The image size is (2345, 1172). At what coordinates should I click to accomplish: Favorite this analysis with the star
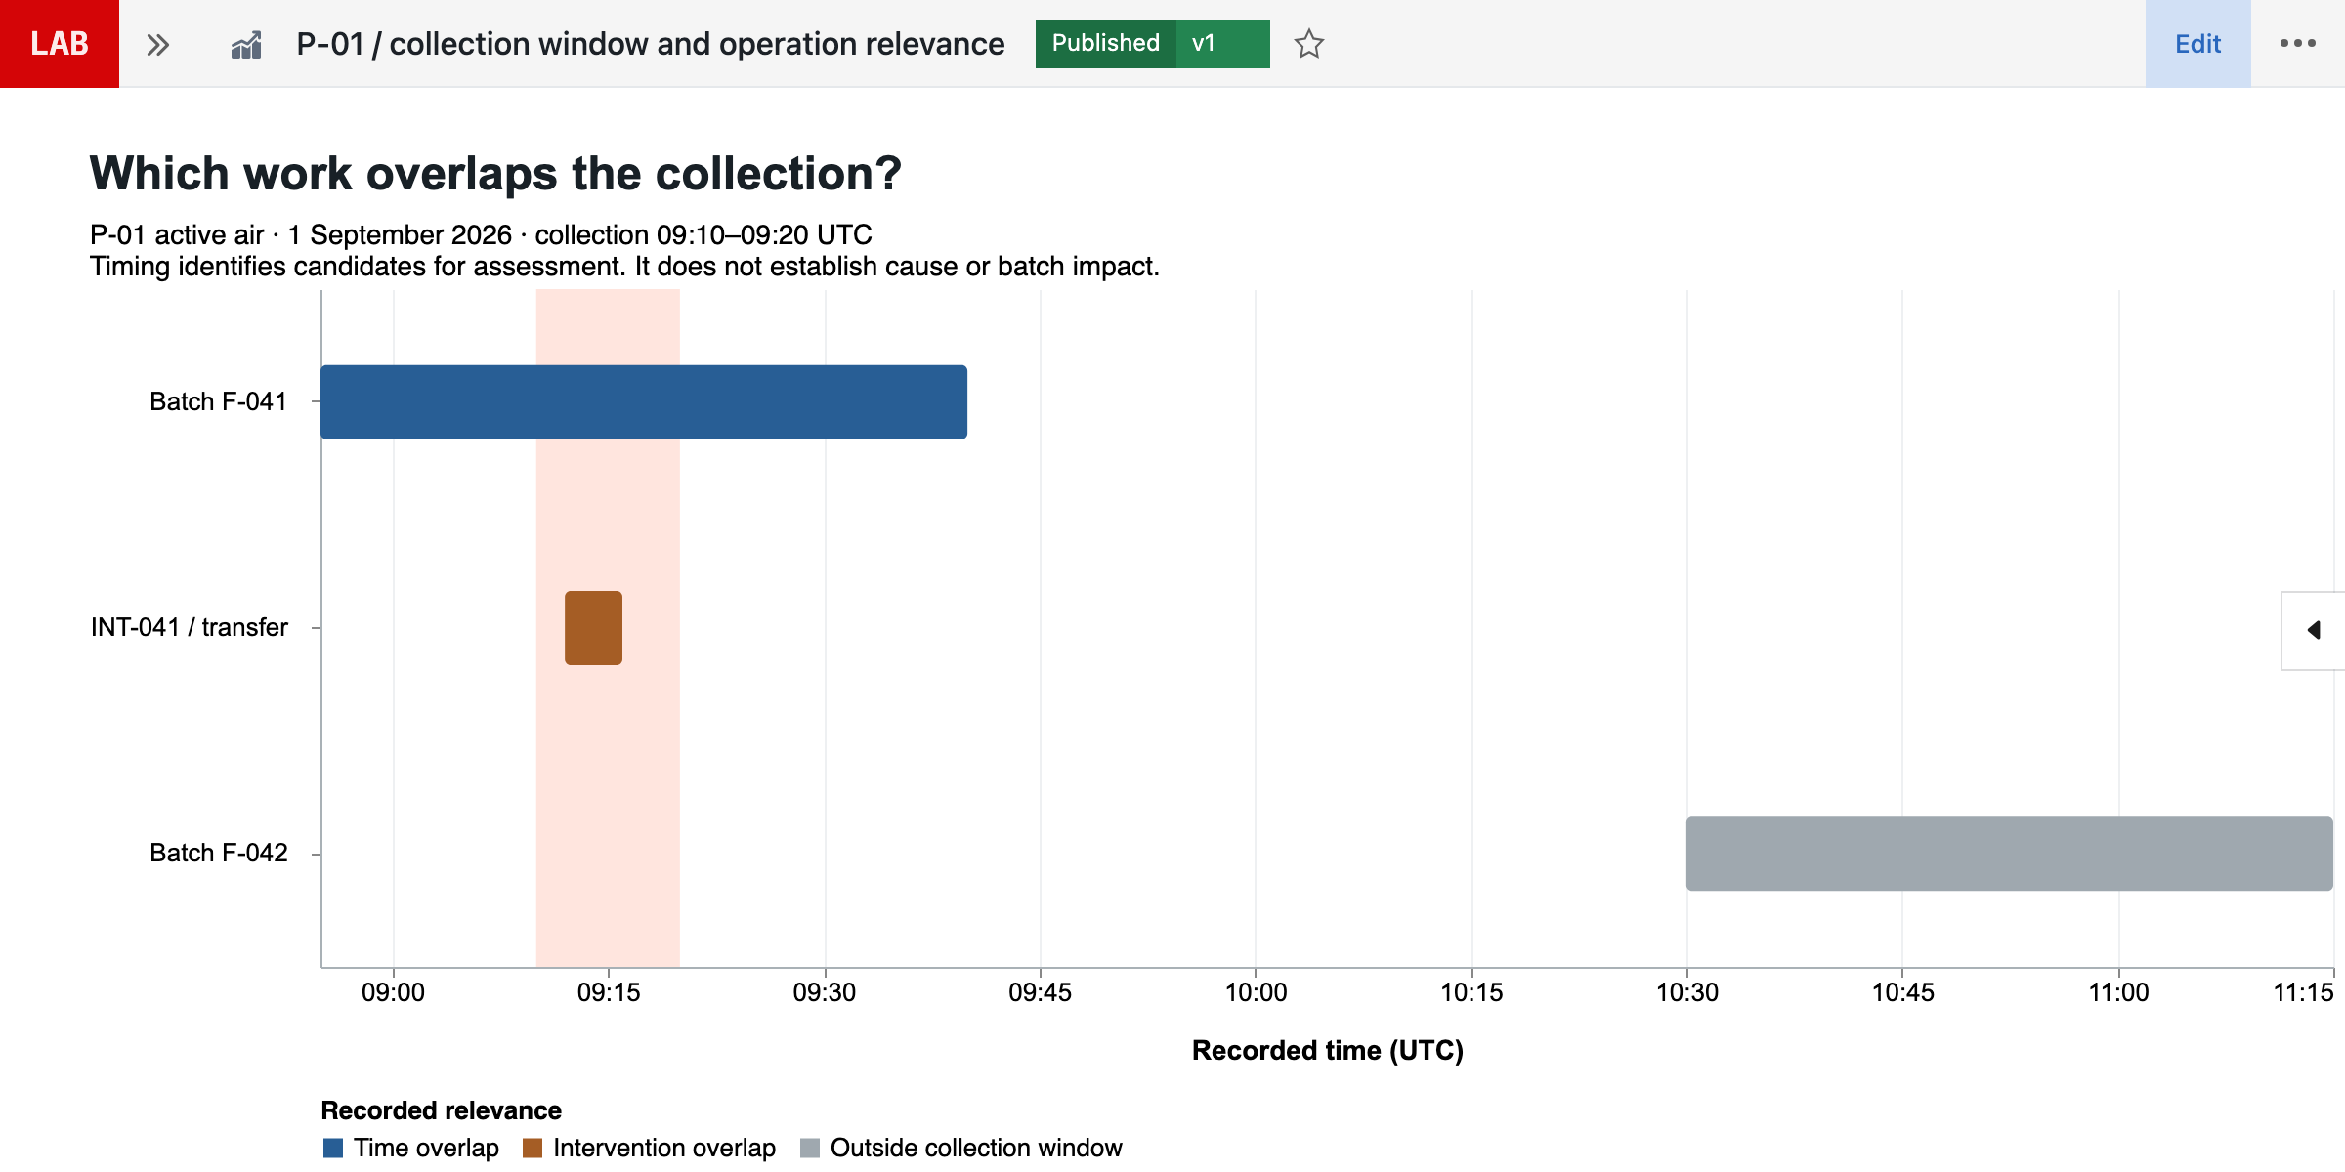[x=1308, y=44]
